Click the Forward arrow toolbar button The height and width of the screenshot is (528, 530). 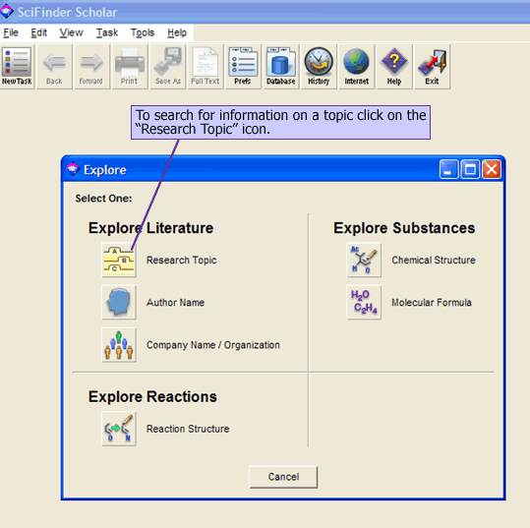tap(91, 67)
